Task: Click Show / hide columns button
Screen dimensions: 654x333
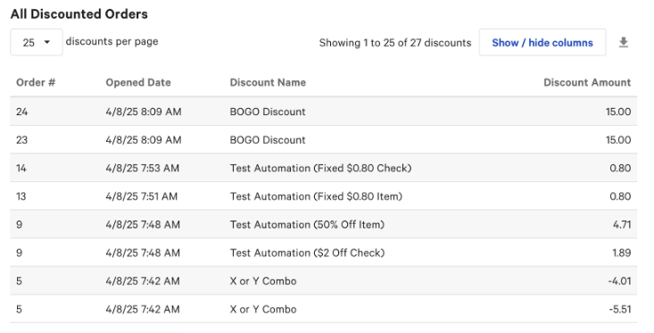Action: 542,42
